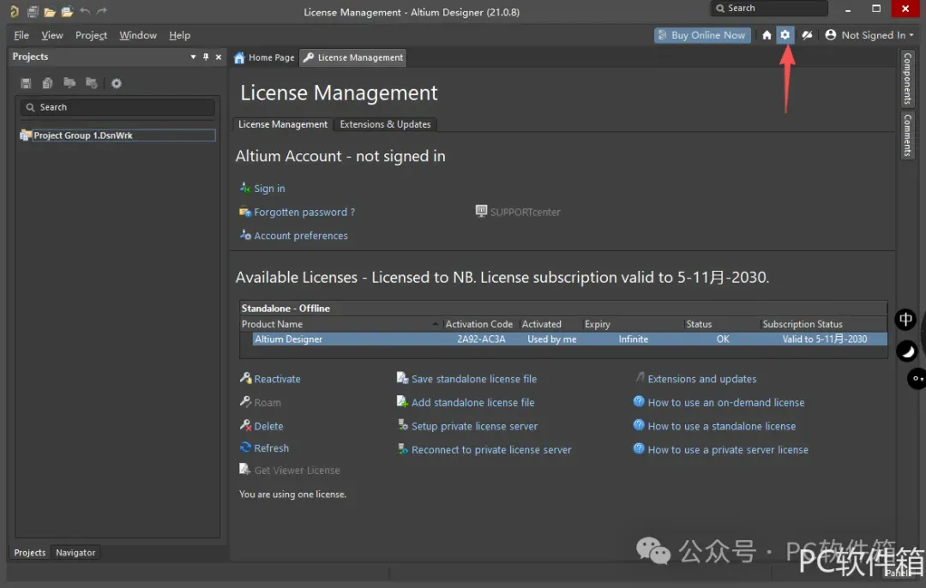Open Projects panel settings gear

(117, 83)
